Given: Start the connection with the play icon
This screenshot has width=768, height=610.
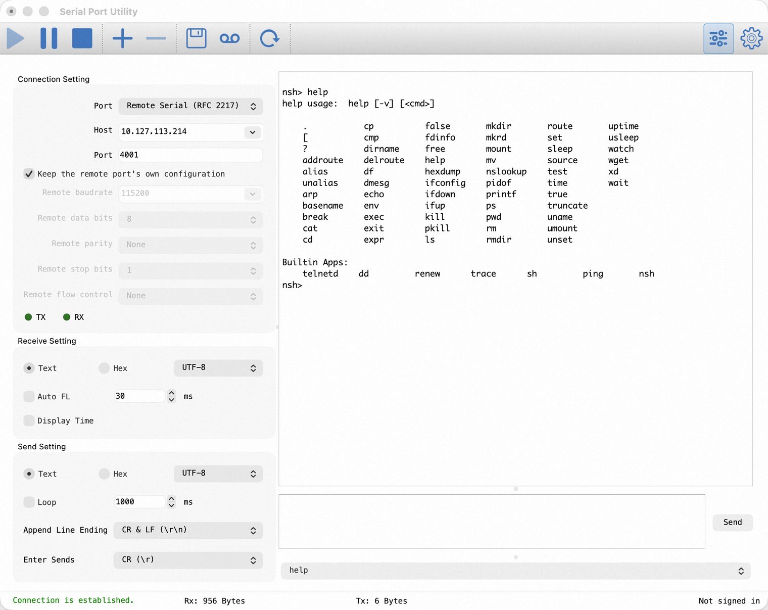Looking at the screenshot, I should tap(16, 38).
